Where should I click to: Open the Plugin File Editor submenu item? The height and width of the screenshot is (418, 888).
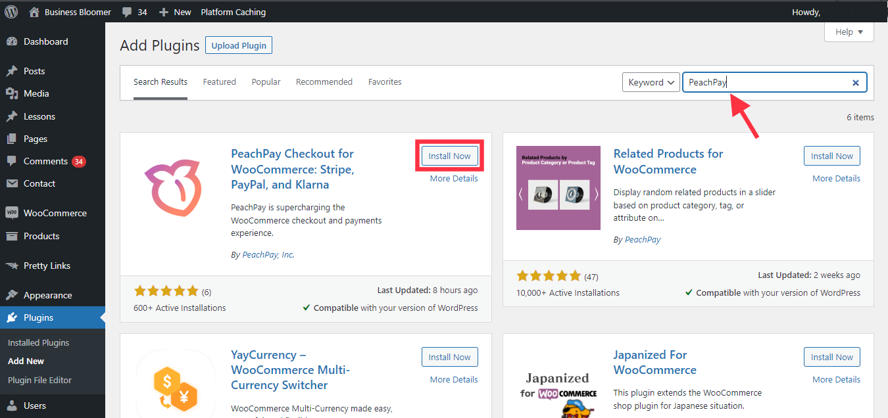tap(39, 380)
